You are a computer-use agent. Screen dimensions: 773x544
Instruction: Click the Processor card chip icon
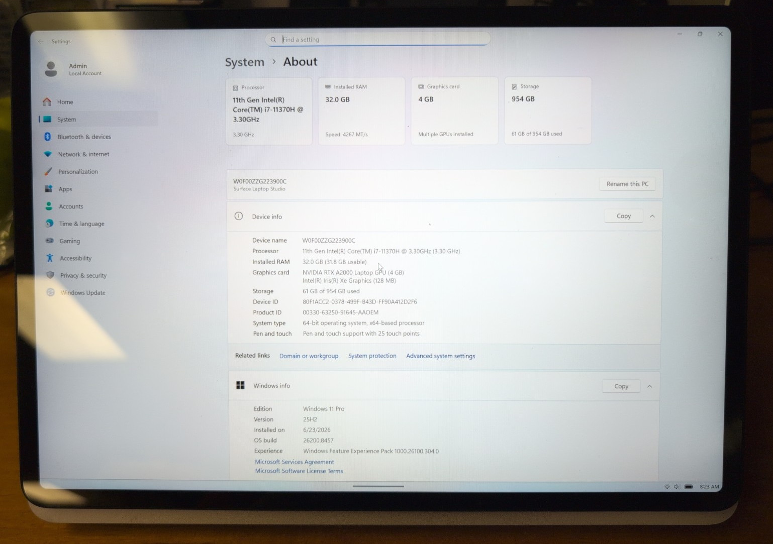[236, 88]
